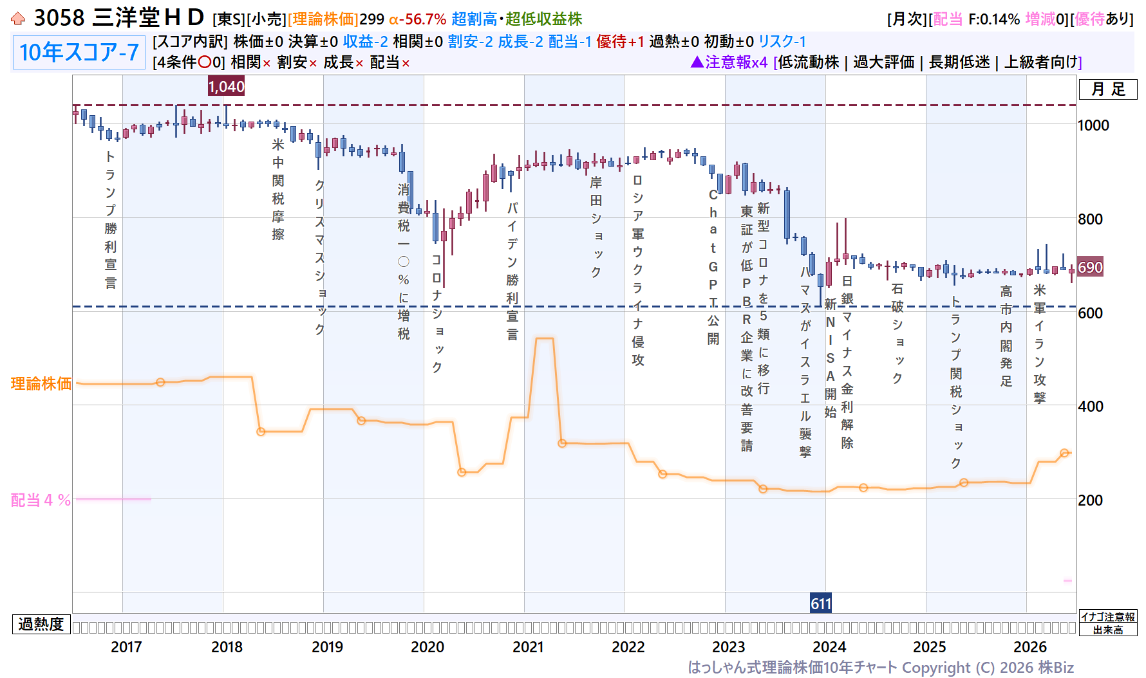Click the 高市内閣発足 event label
The width and height of the screenshot is (1146, 678).
point(1006,336)
